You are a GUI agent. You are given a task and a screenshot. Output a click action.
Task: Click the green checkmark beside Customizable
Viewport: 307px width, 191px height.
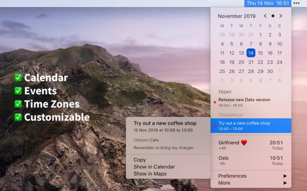(18, 117)
